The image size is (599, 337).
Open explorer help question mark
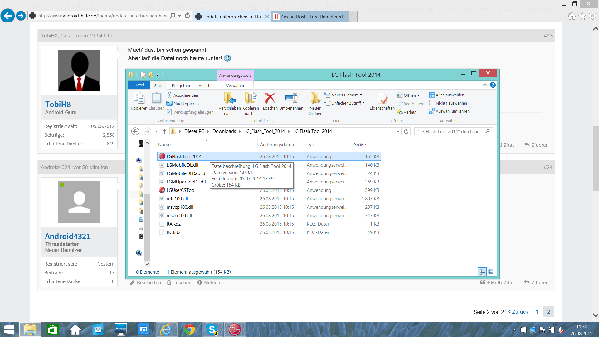[x=493, y=85]
